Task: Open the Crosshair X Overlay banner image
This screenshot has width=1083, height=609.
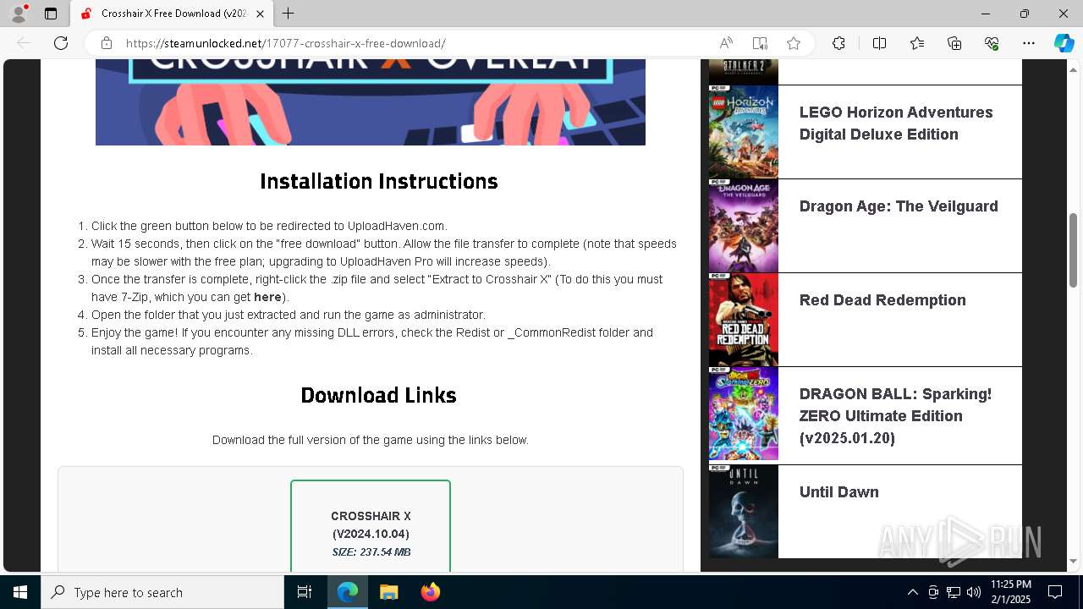Action: [371, 102]
